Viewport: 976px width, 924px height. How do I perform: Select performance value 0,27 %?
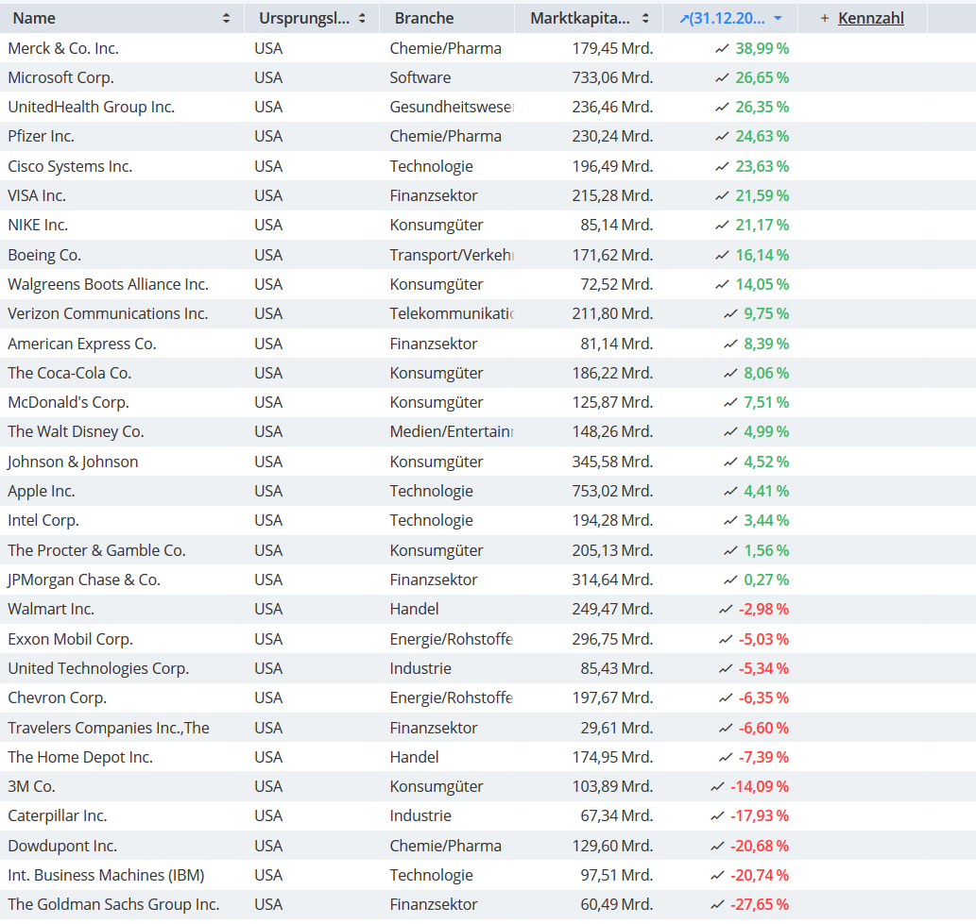click(x=766, y=580)
